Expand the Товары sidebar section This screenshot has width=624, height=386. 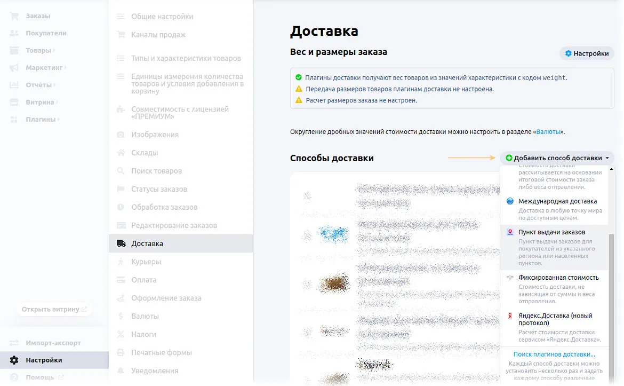54,50
